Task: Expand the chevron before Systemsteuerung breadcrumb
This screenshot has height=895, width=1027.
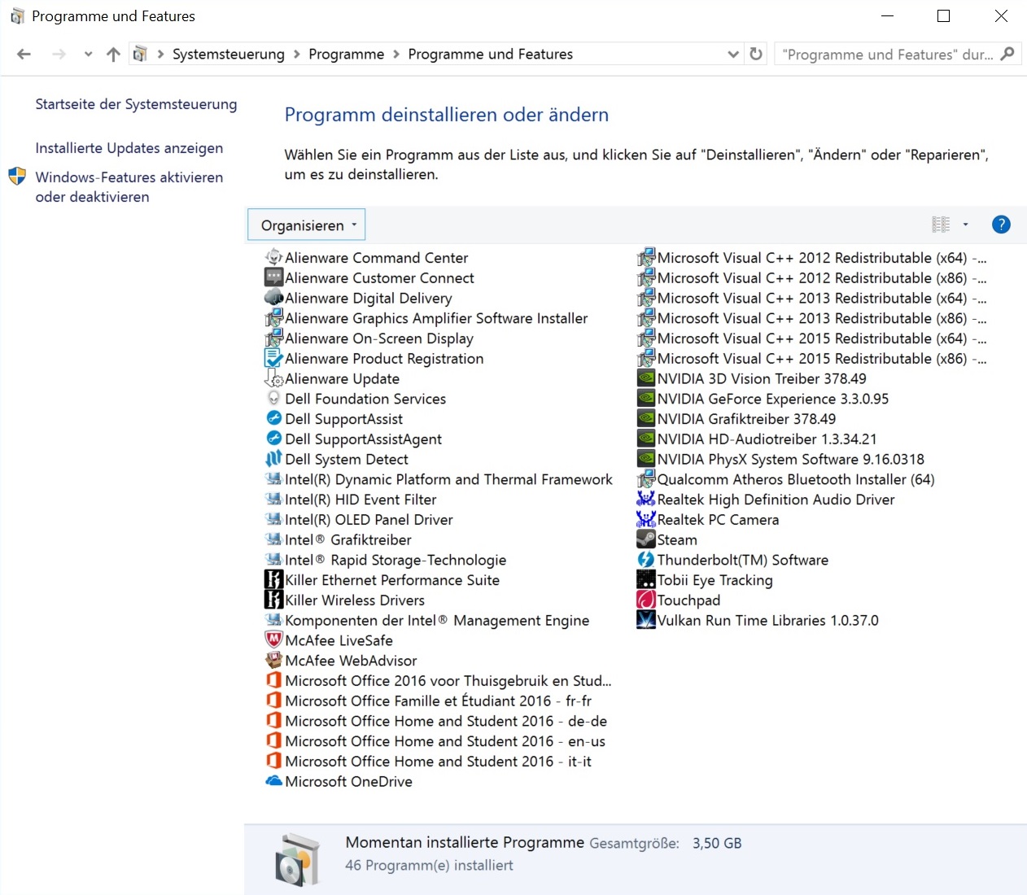Action: [x=160, y=54]
